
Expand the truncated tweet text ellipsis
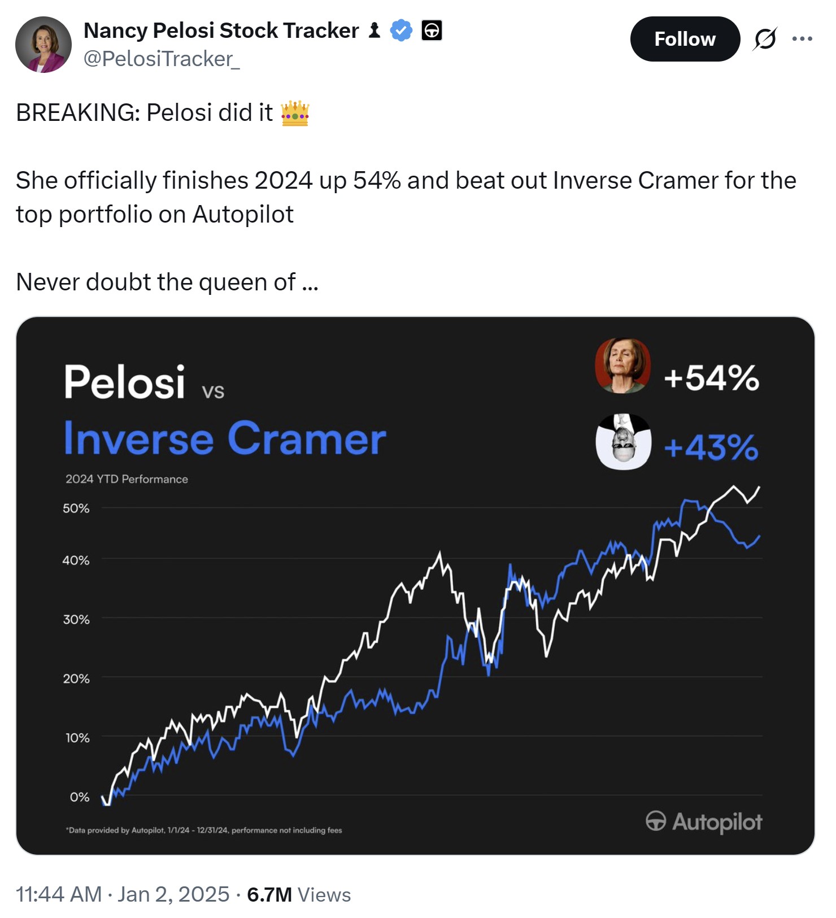(310, 282)
